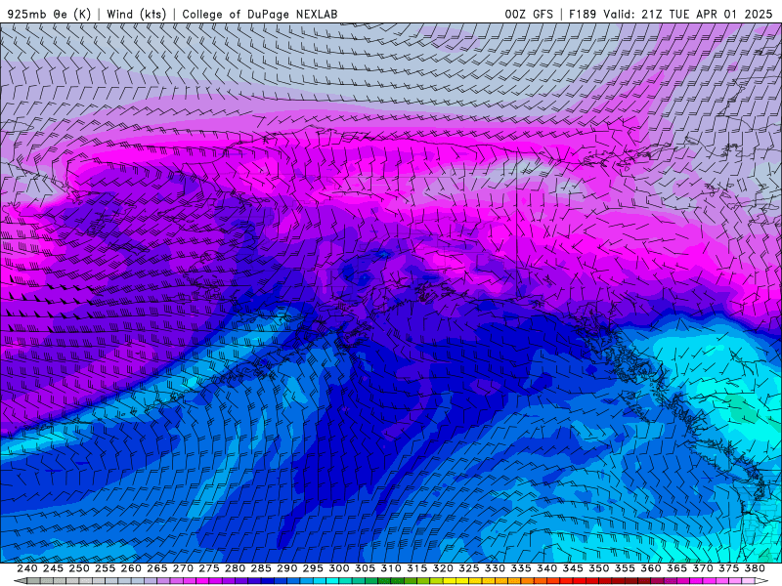Select the 310 value on color scale

391,568
